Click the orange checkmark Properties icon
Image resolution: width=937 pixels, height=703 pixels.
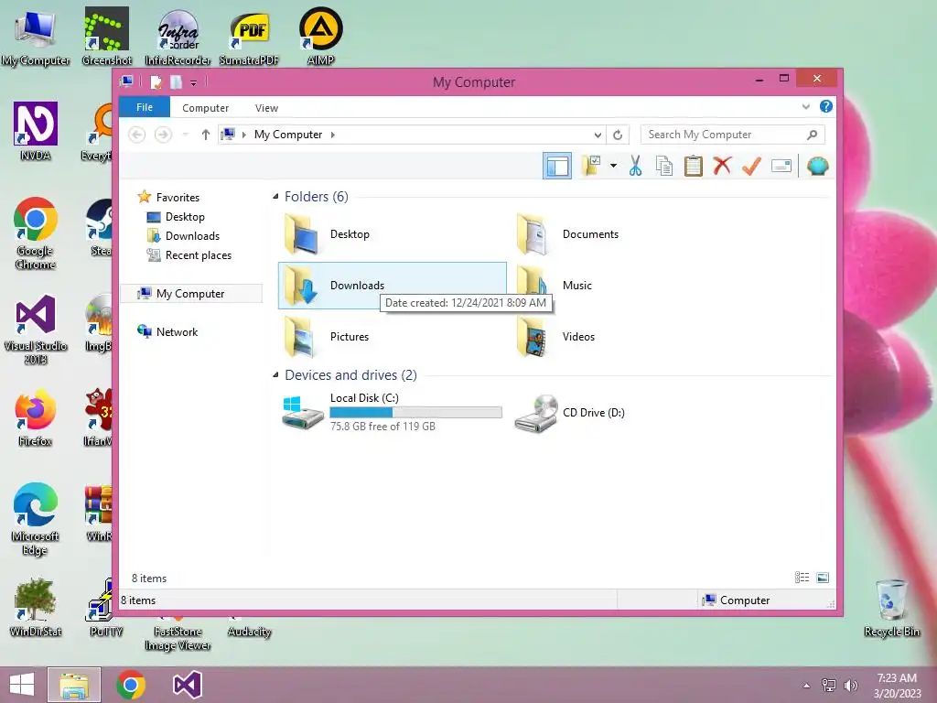[751, 166]
